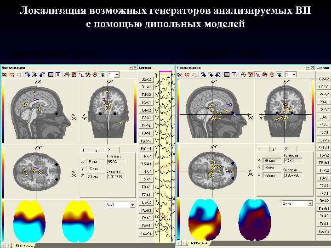This screenshot has height=248, width=331.
Task: Click the first topographic map in the left window
Action: 29,221
